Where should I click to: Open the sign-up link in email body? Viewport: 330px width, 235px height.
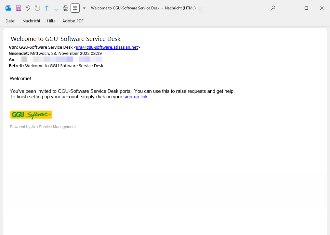pyautogui.click(x=136, y=97)
